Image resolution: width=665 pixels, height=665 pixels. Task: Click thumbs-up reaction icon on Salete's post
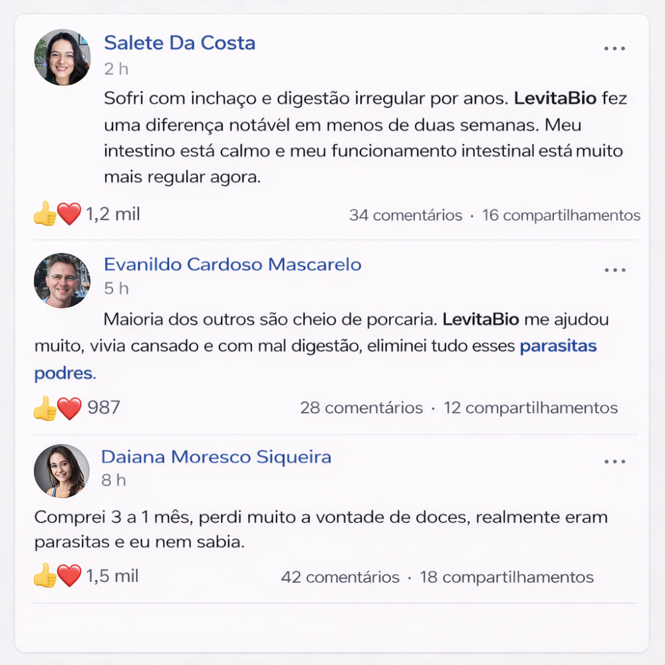45,214
